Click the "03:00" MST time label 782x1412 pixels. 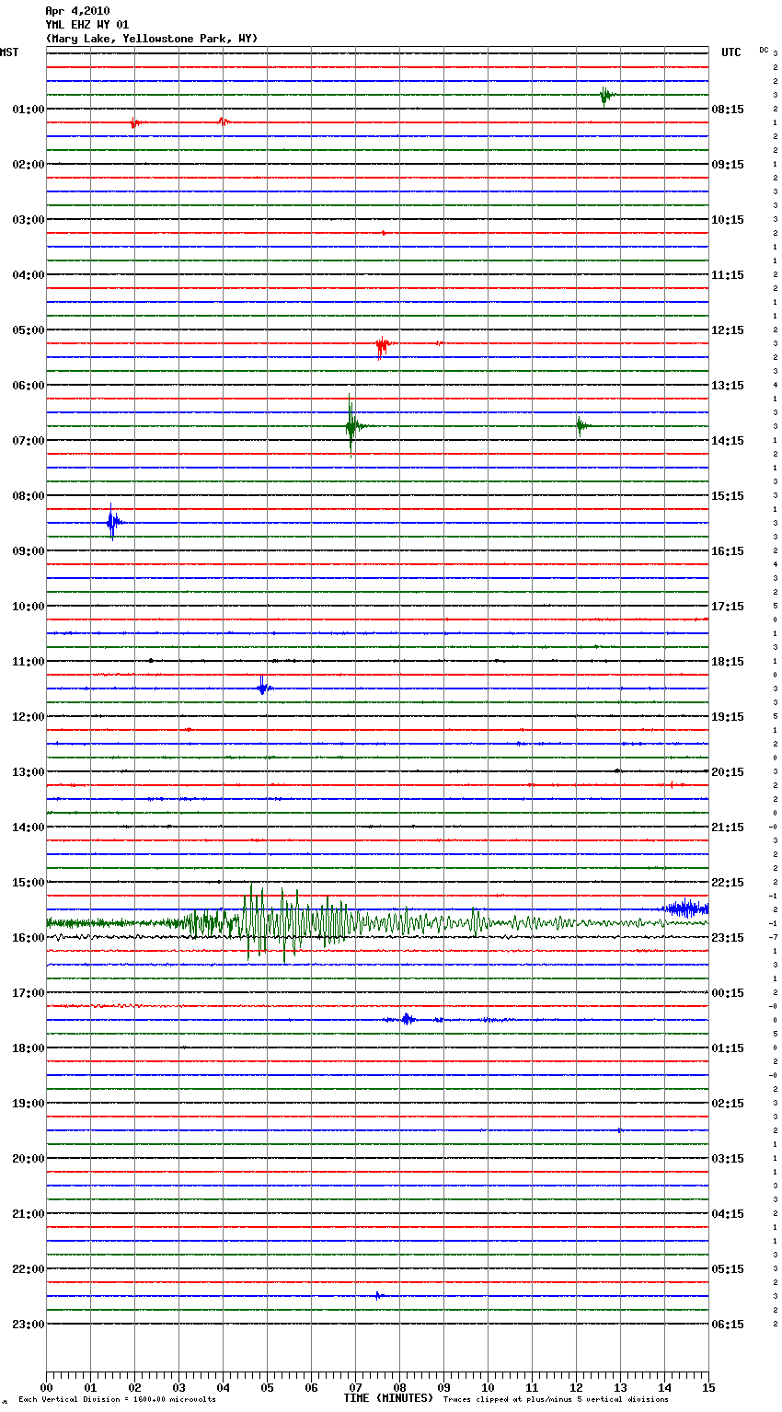coord(29,220)
